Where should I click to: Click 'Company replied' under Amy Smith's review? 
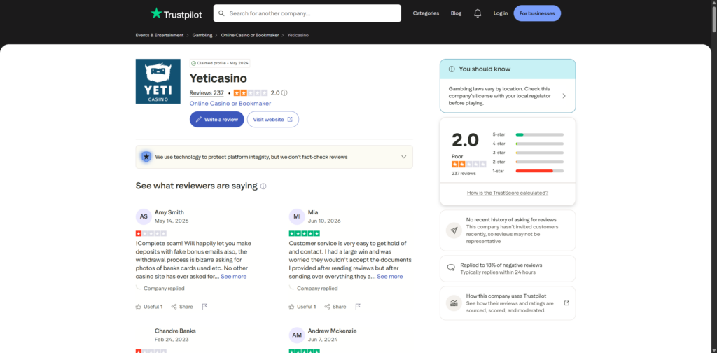point(164,289)
